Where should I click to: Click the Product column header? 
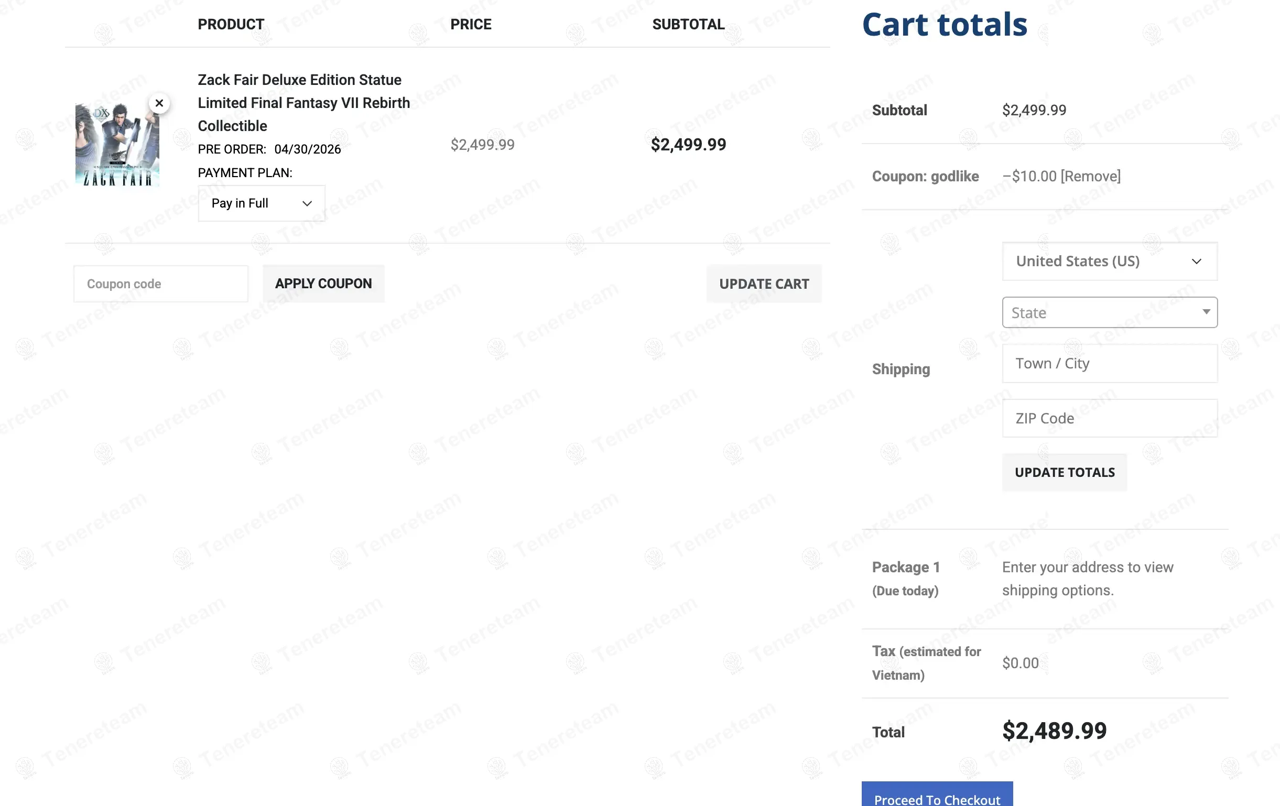[231, 25]
